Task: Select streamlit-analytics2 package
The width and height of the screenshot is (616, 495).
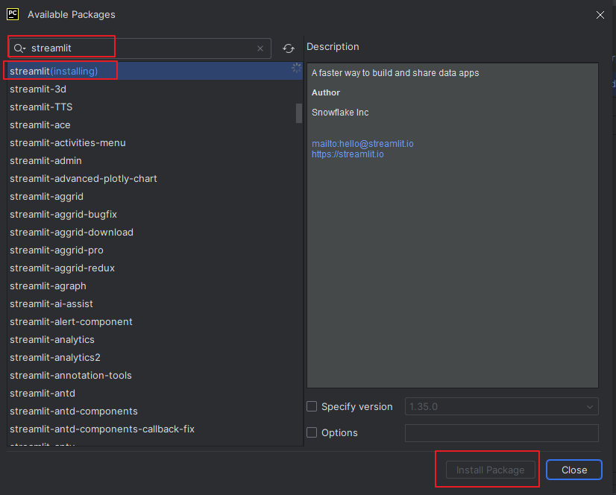Action: click(155, 357)
